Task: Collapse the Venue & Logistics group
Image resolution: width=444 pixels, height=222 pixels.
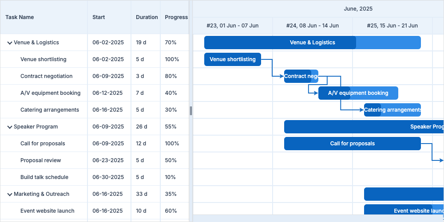Action: [x=9, y=43]
